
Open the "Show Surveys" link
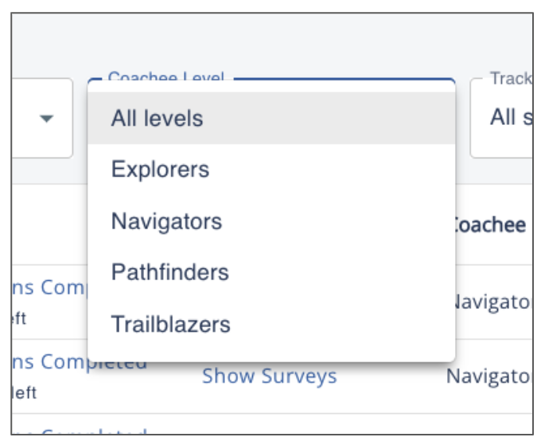(269, 376)
